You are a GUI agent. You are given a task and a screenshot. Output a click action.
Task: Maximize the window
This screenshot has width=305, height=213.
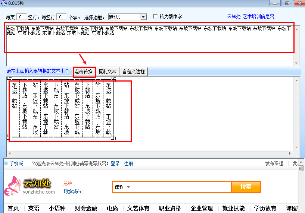point(287,3)
